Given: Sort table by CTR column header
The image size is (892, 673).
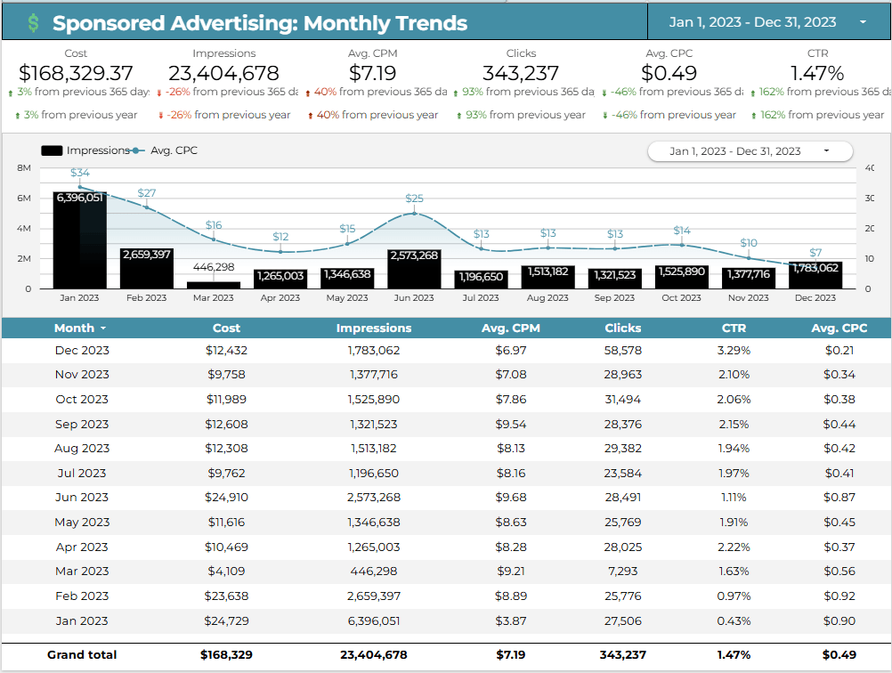Looking at the screenshot, I should pos(734,328).
